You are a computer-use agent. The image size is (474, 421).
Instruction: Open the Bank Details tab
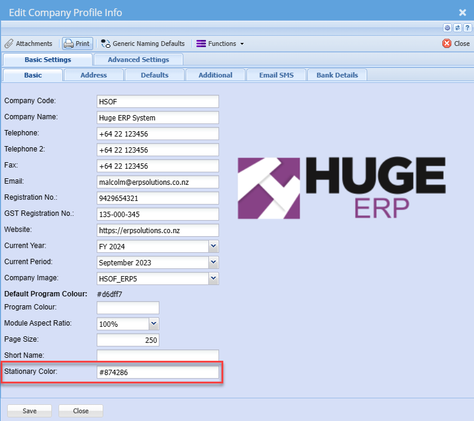337,75
